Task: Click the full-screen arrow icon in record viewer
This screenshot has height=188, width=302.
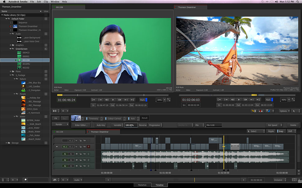Action: tap(293, 100)
